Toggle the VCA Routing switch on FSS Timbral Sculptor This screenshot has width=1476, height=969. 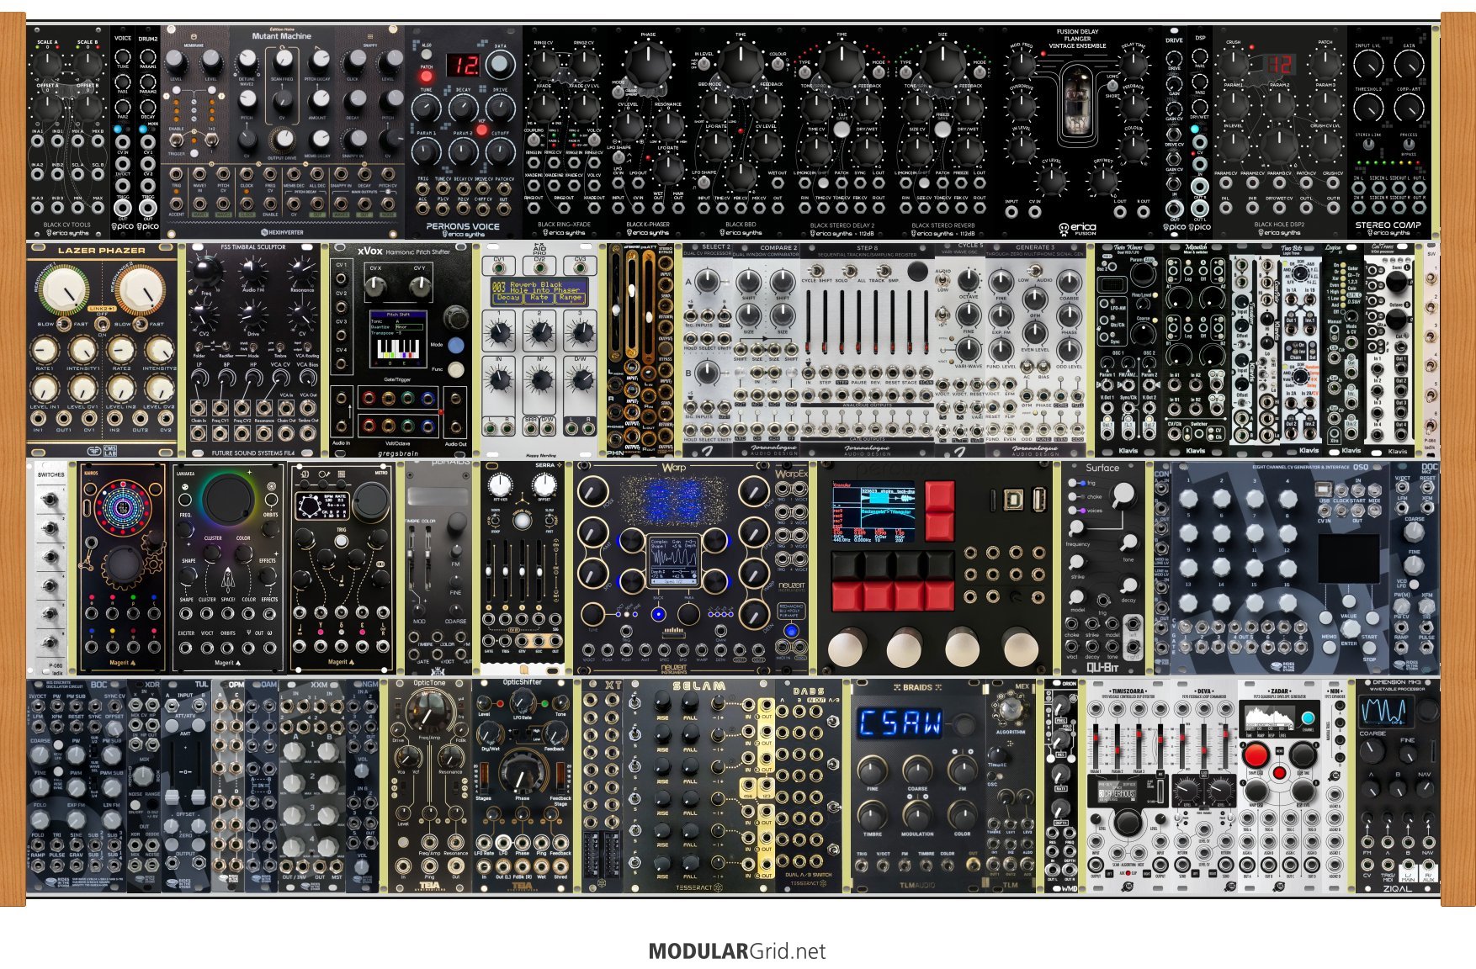(307, 346)
